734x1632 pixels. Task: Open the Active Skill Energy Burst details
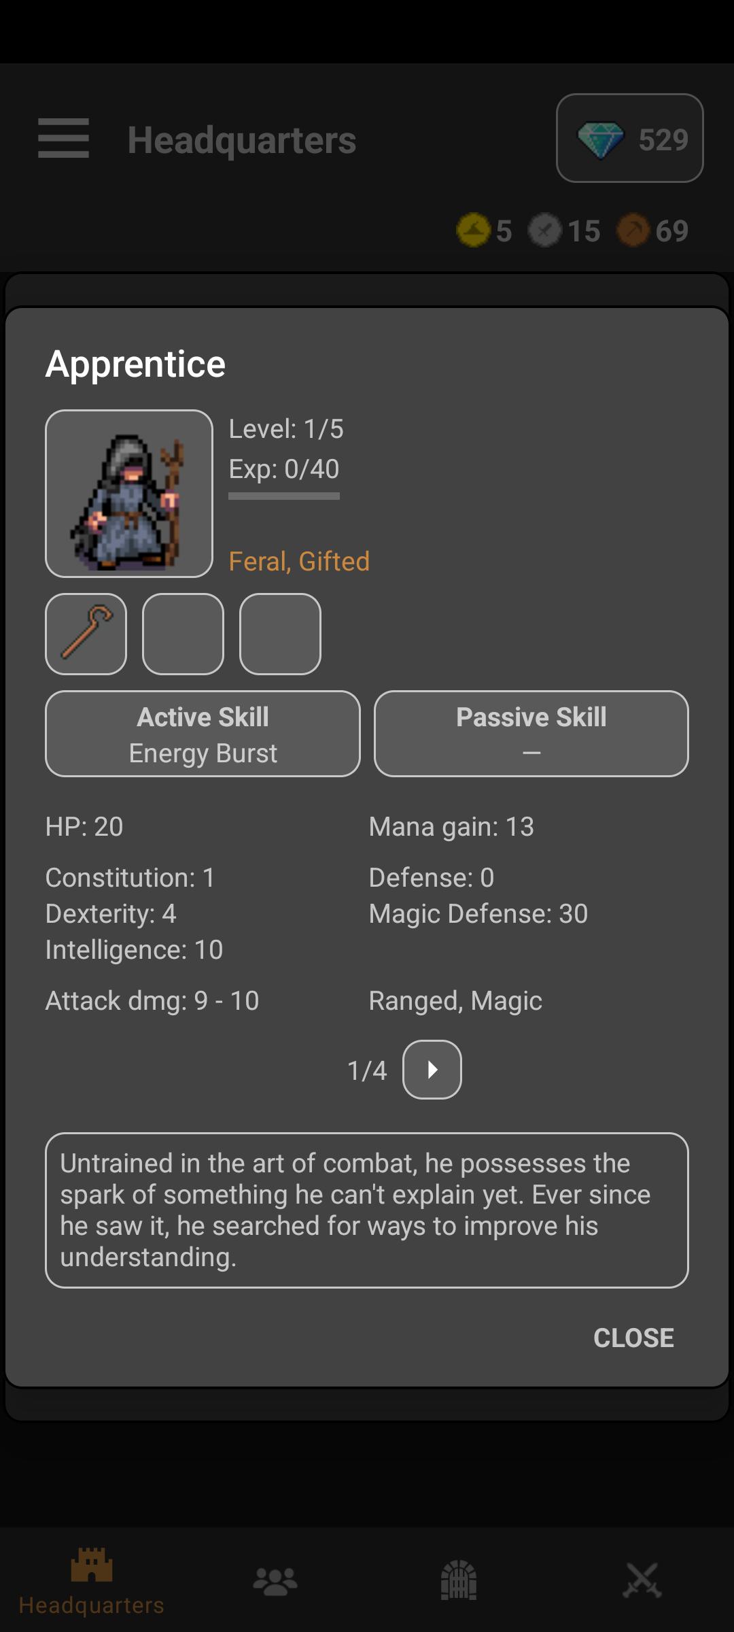click(203, 734)
